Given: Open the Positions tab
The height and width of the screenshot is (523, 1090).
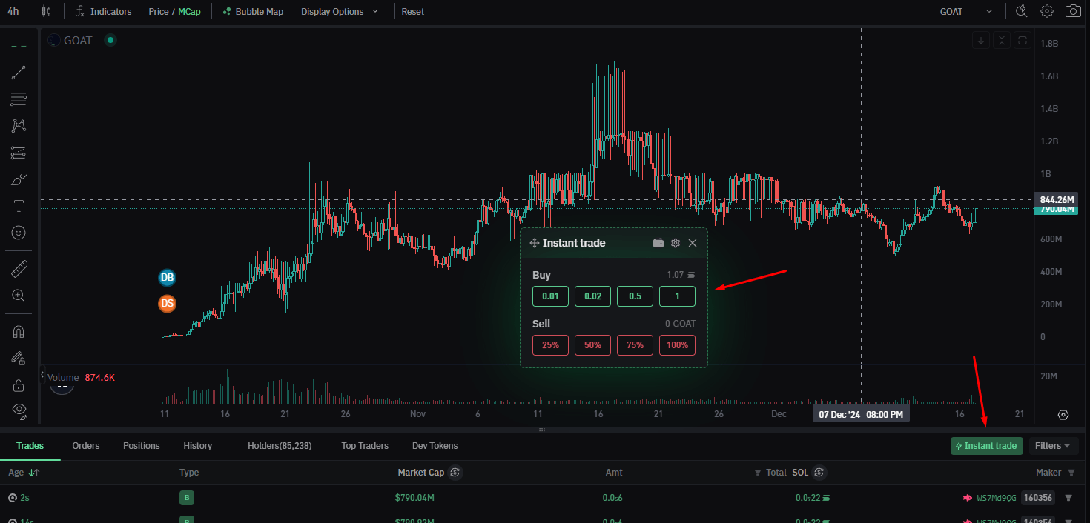Looking at the screenshot, I should click(x=142, y=446).
